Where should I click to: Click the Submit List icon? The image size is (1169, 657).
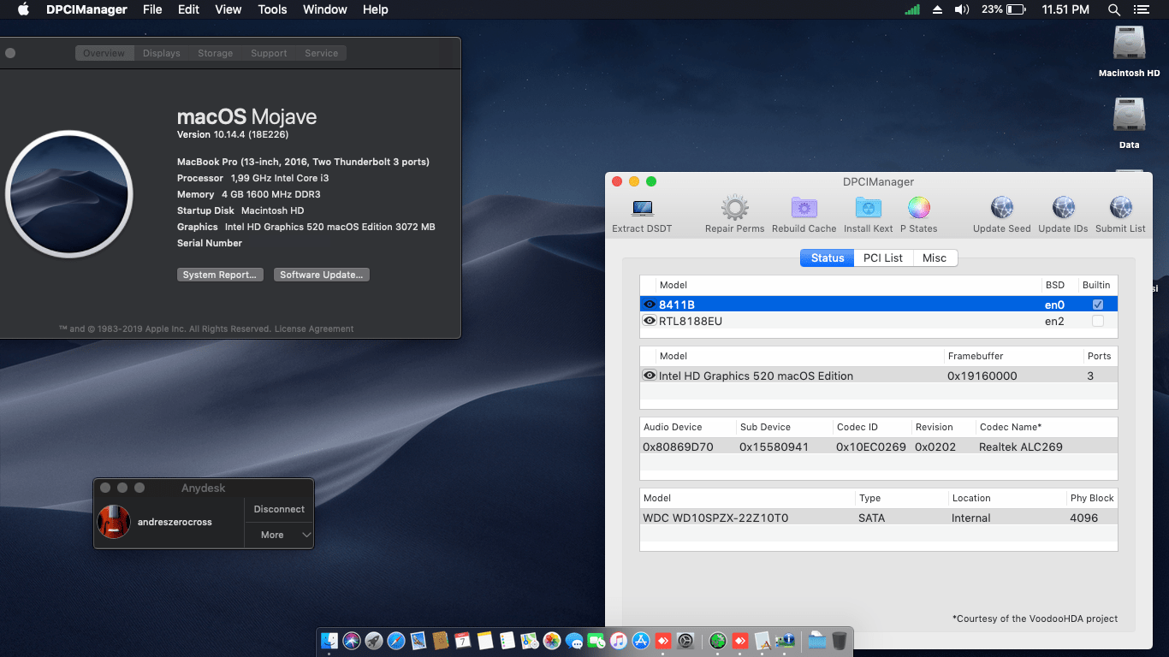1120,208
